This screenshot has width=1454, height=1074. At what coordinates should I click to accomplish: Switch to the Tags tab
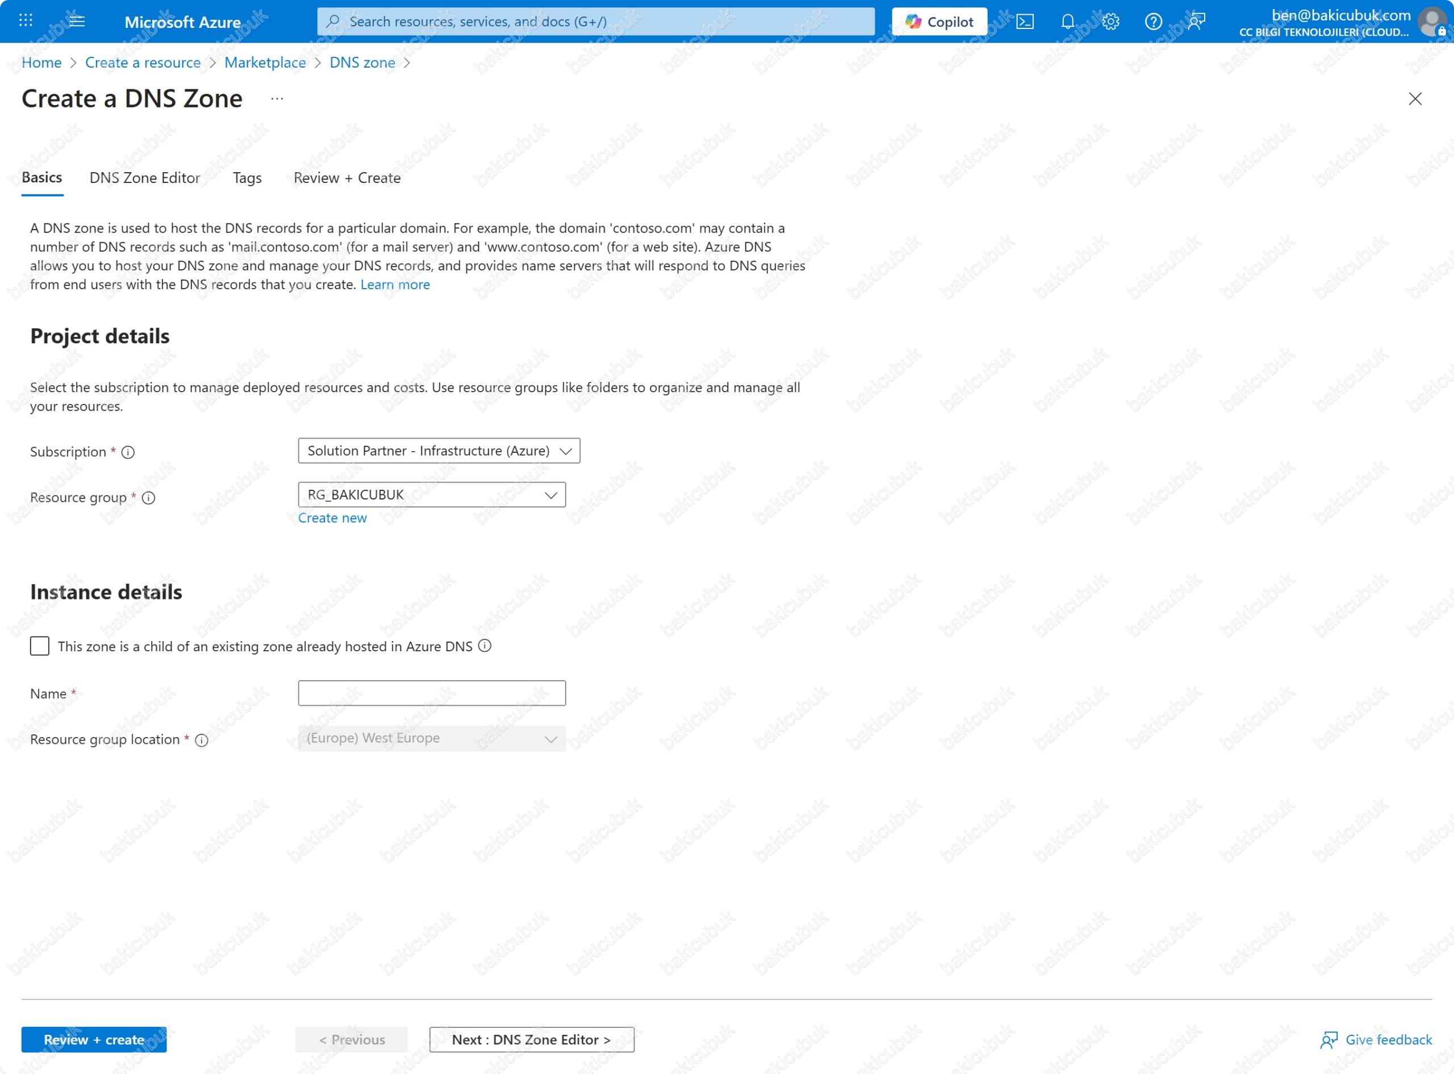[247, 177]
